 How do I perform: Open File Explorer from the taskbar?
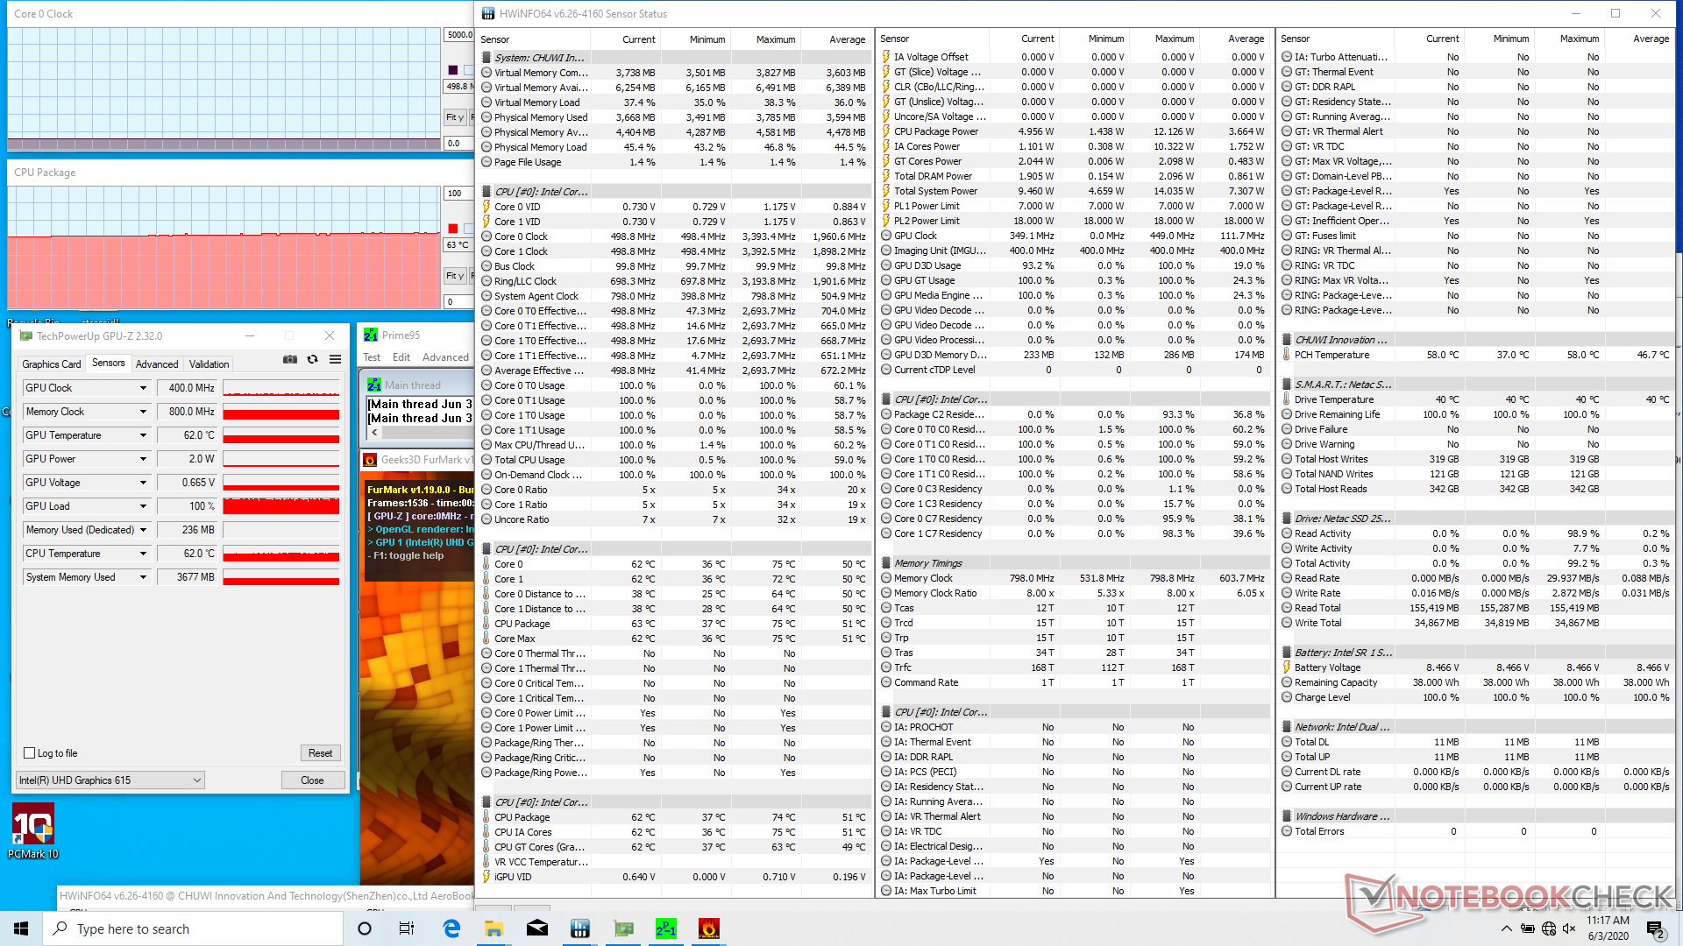[494, 928]
